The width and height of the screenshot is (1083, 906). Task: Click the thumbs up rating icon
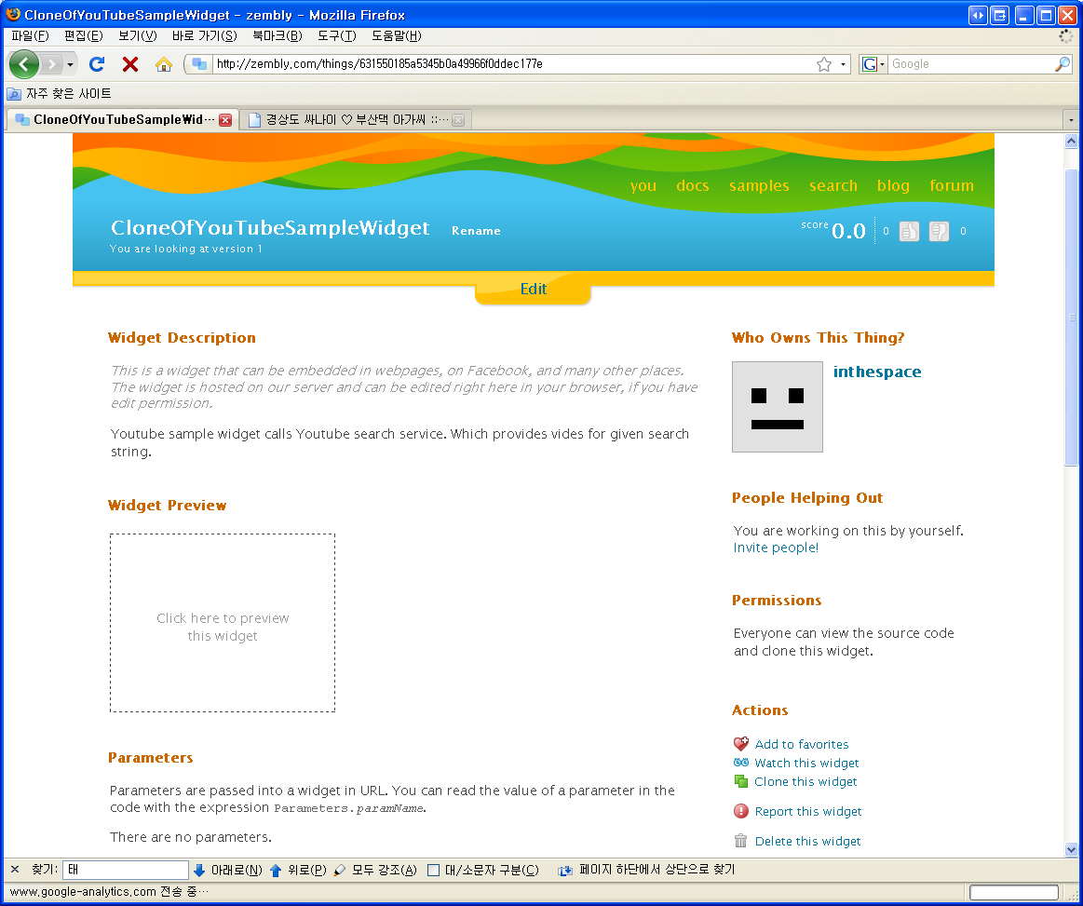pyautogui.click(x=909, y=231)
